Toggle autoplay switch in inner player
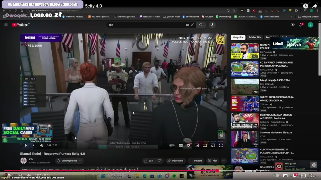The width and height of the screenshot is (321, 180). click(x=172, y=145)
